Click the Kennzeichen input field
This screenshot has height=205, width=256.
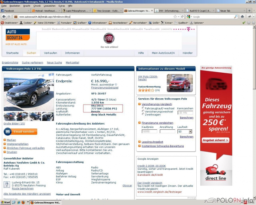185,113
